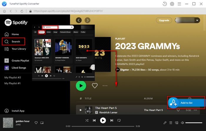Select Songs filter tab in inset

[55, 32]
